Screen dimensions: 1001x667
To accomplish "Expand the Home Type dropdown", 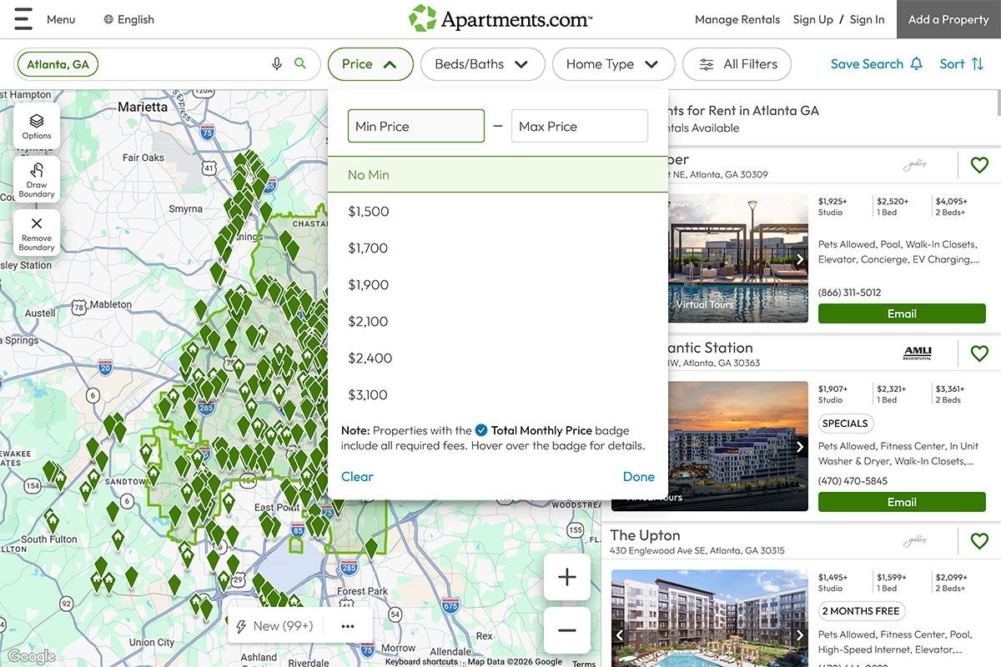I will coord(613,63).
